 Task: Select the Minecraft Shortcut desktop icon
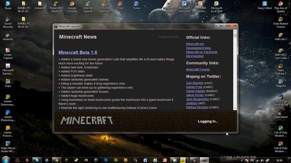[x=56, y=7]
